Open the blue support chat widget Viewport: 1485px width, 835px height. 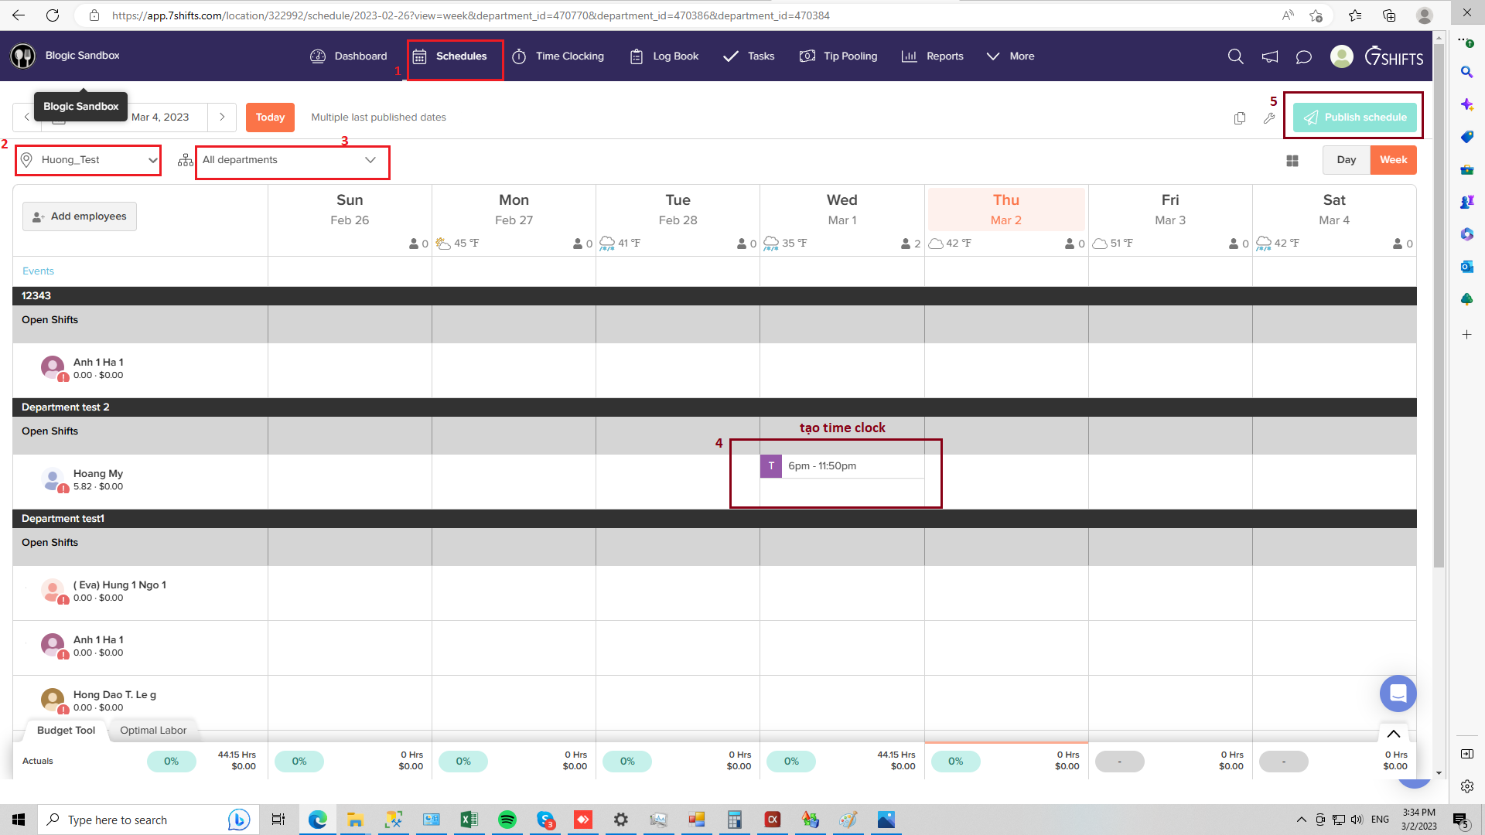click(1398, 694)
